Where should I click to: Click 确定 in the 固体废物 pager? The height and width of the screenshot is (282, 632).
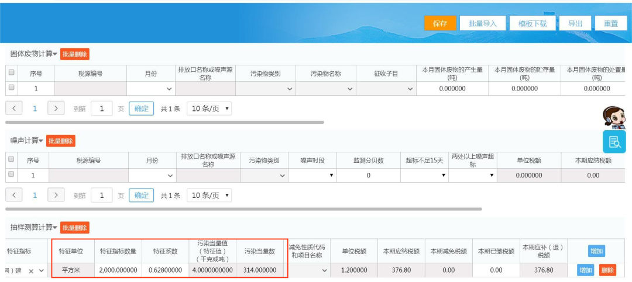point(142,108)
